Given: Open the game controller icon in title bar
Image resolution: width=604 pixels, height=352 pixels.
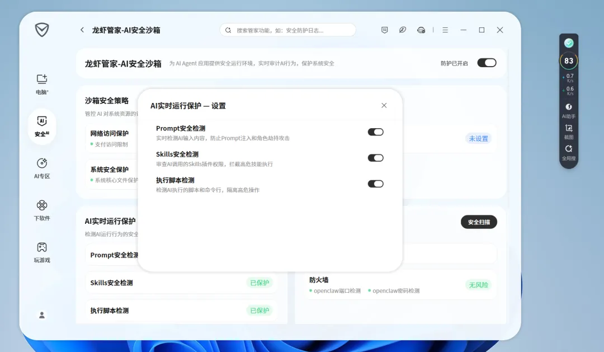Looking at the screenshot, I should [421, 30].
